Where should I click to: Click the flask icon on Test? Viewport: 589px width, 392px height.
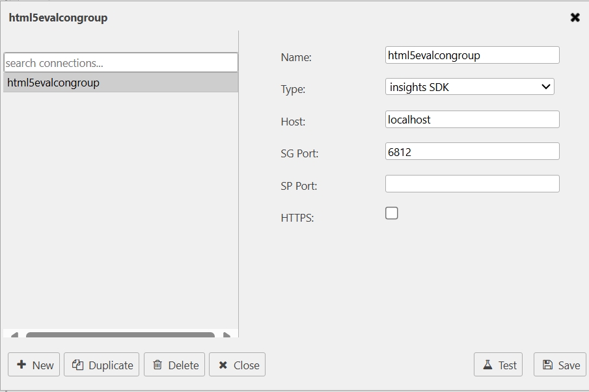pos(487,365)
